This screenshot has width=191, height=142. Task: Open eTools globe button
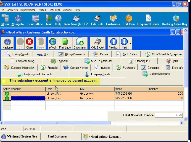point(53,43)
